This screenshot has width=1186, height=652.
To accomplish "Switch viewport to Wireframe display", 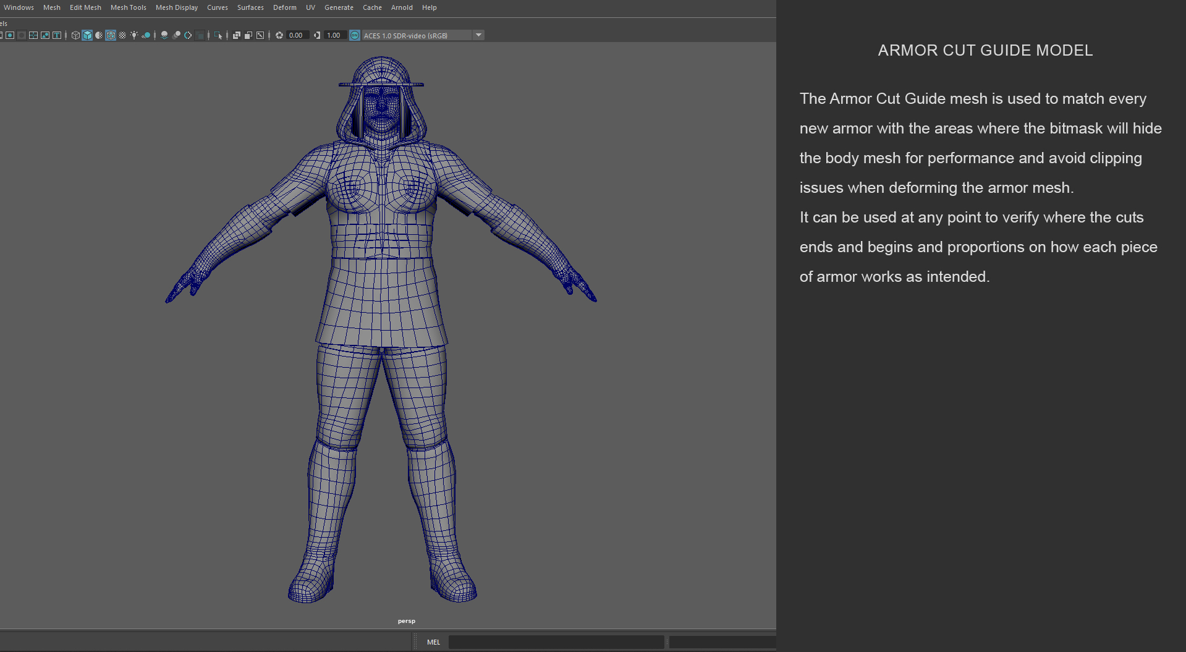I will click(x=75, y=35).
